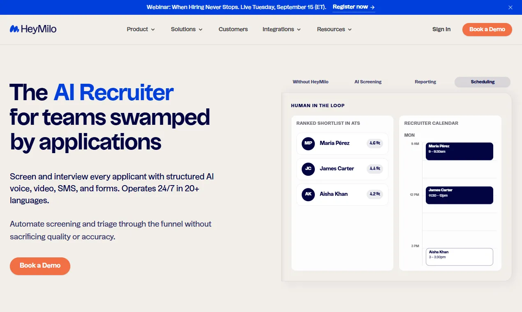Click the HUMAN IN THE LOOP label
This screenshot has height=312, width=522.
click(318, 106)
